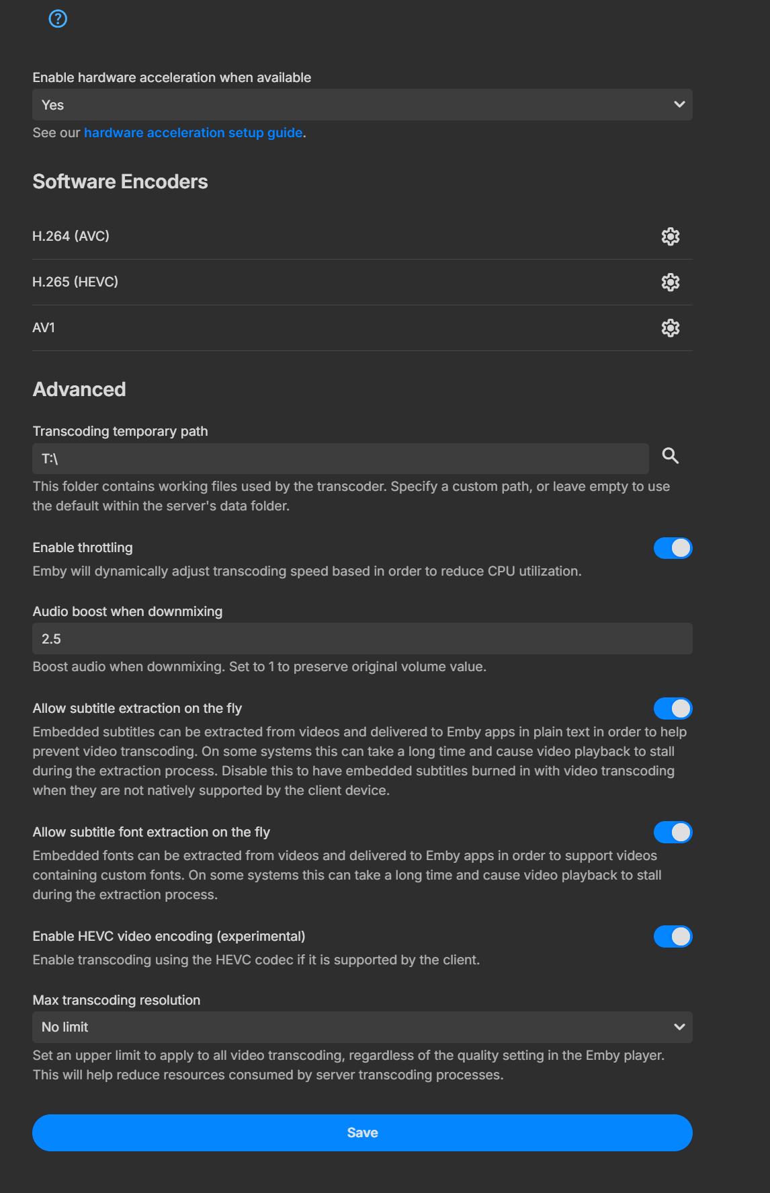770x1193 pixels.
Task: Click the help question mark icon
Action: click(58, 19)
